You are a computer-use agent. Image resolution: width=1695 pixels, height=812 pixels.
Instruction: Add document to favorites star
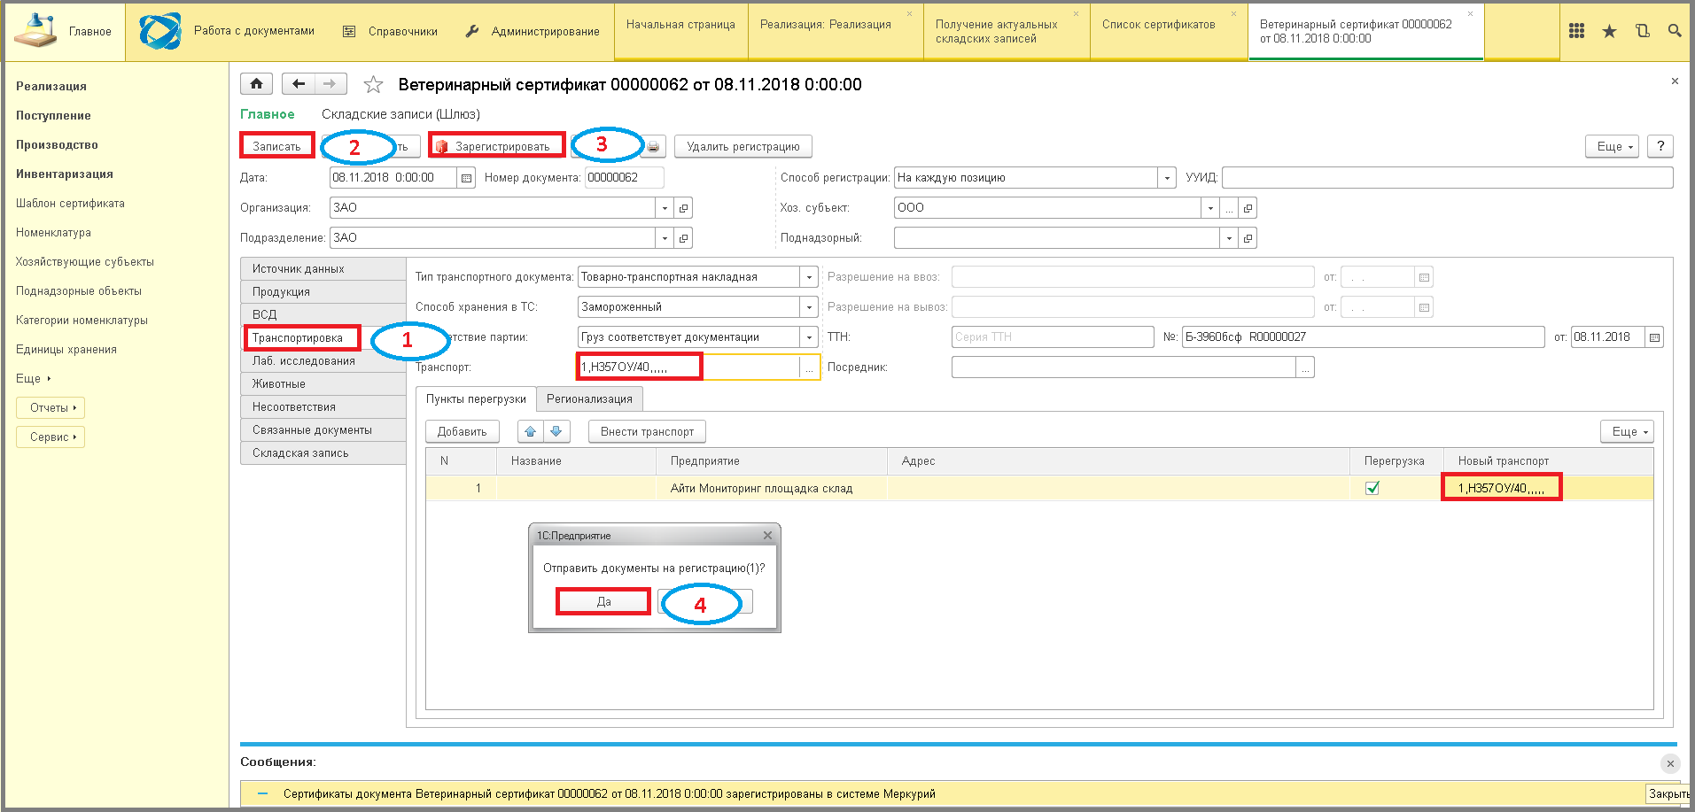tap(373, 85)
